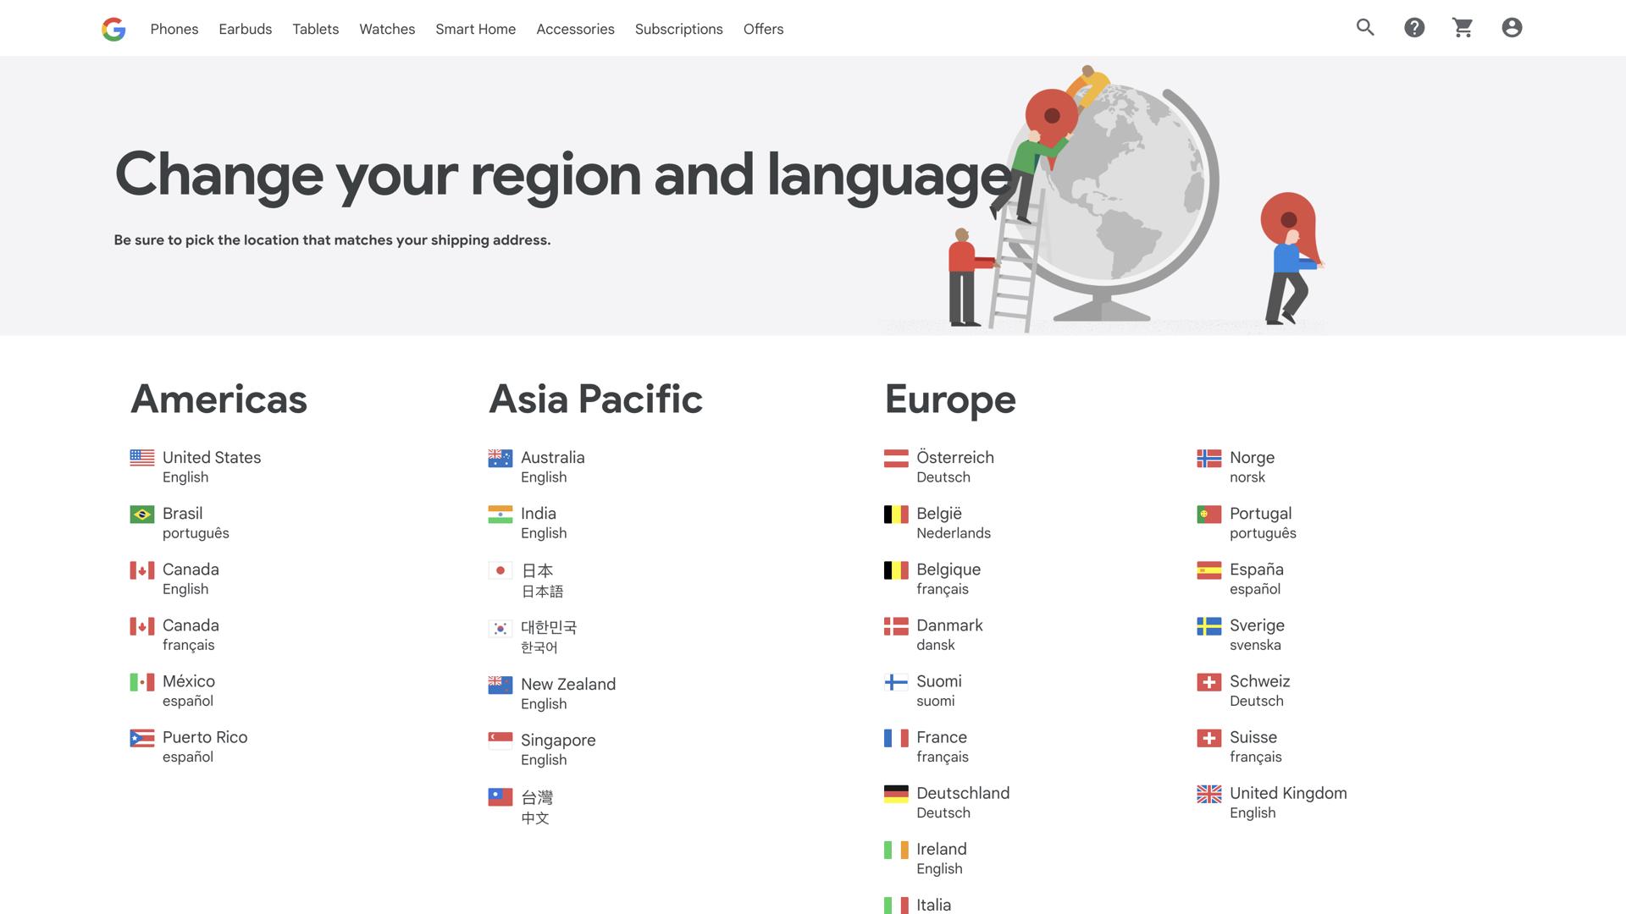The width and height of the screenshot is (1626, 914).
Task: Click the Google logo icon
Action: [113, 29]
